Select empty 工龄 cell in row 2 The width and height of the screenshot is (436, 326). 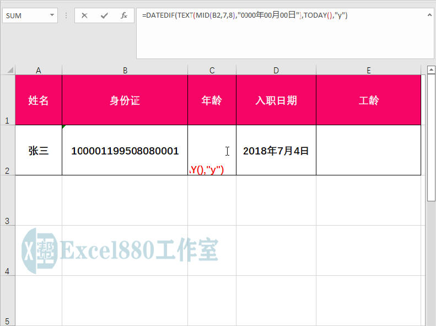(369, 150)
